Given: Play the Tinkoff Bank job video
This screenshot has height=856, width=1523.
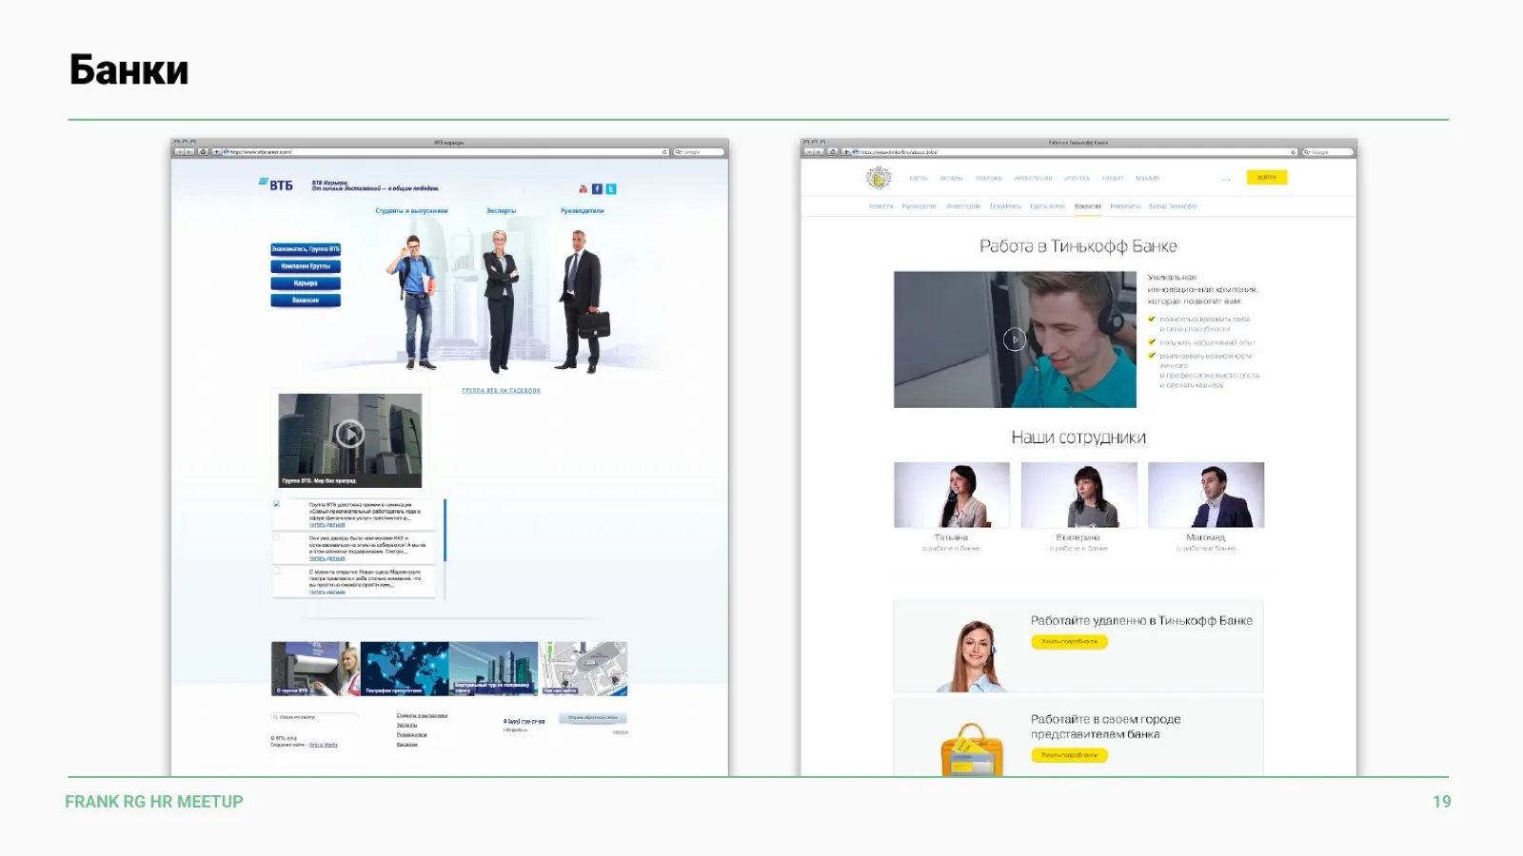Looking at the screenshot, I should (1015, 340).
